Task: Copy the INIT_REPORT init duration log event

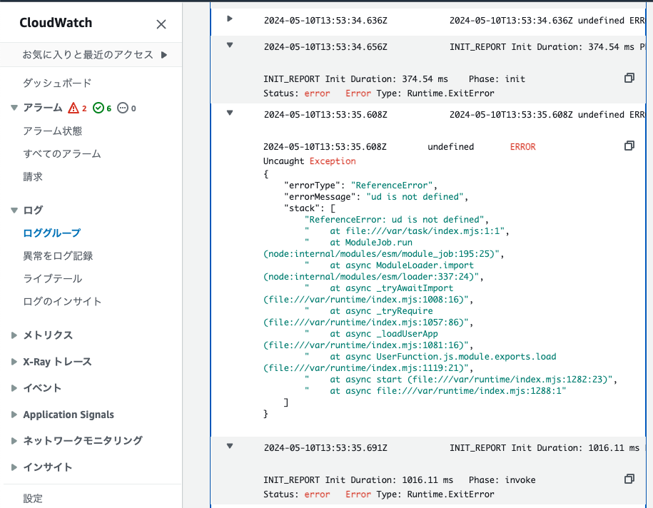Action: (629, 78)
